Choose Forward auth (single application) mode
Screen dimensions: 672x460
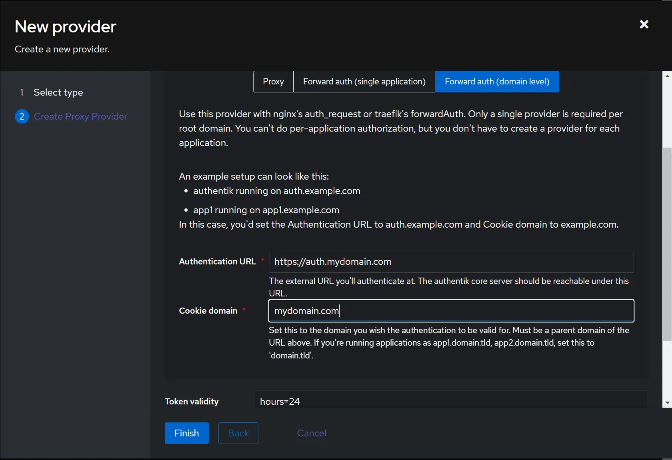pyautogui.click(x=364, y=82)
